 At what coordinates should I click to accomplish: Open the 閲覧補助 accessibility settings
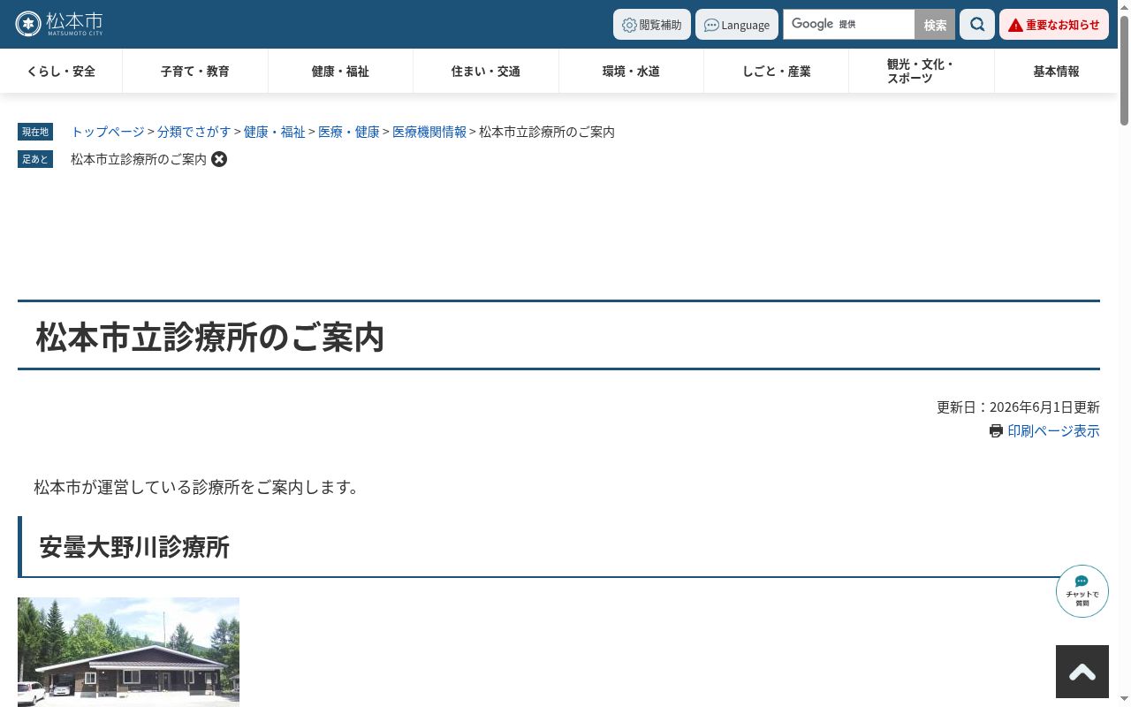point(652,25)
